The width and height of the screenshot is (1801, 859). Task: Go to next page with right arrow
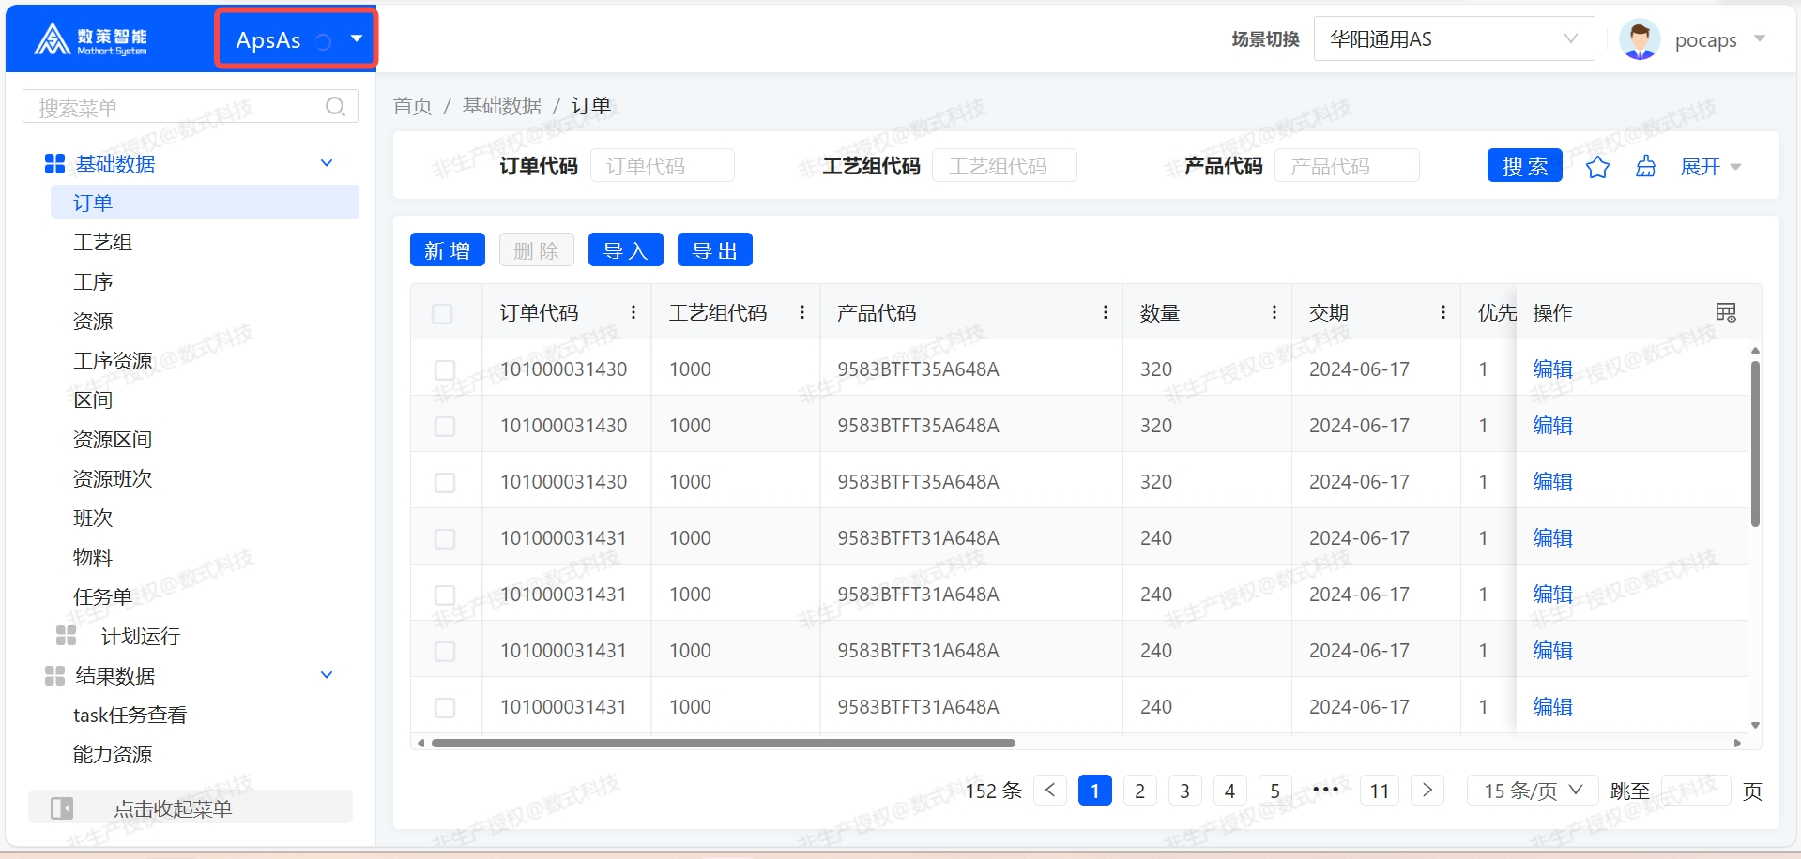(x=1427, y=791)
